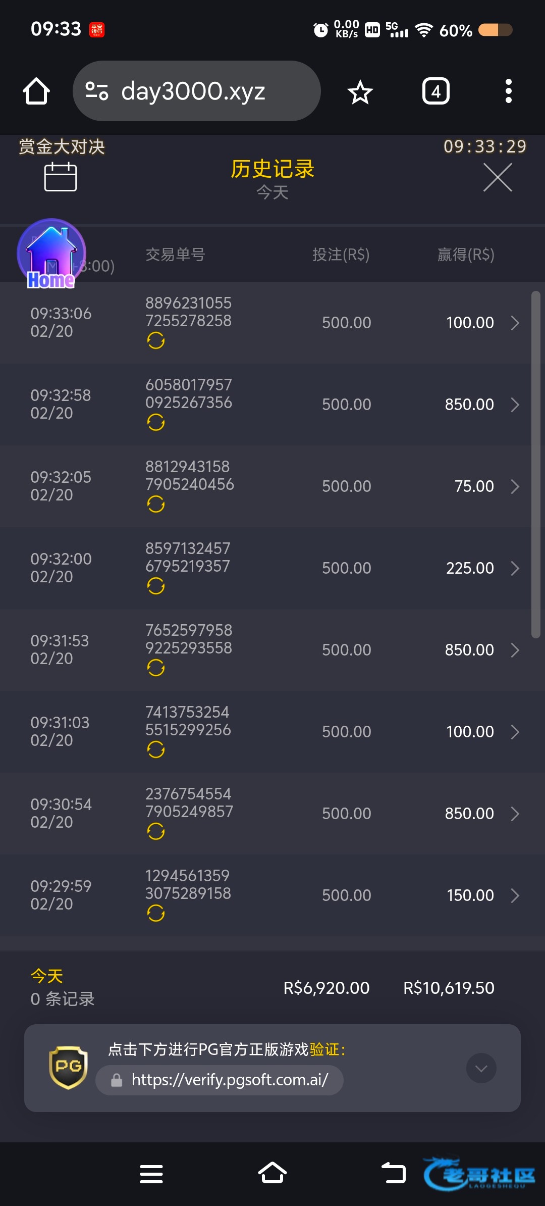The image size is (545, 1206).
Task: Open the browser tab switcher showing 4
Action: point(435,91)
